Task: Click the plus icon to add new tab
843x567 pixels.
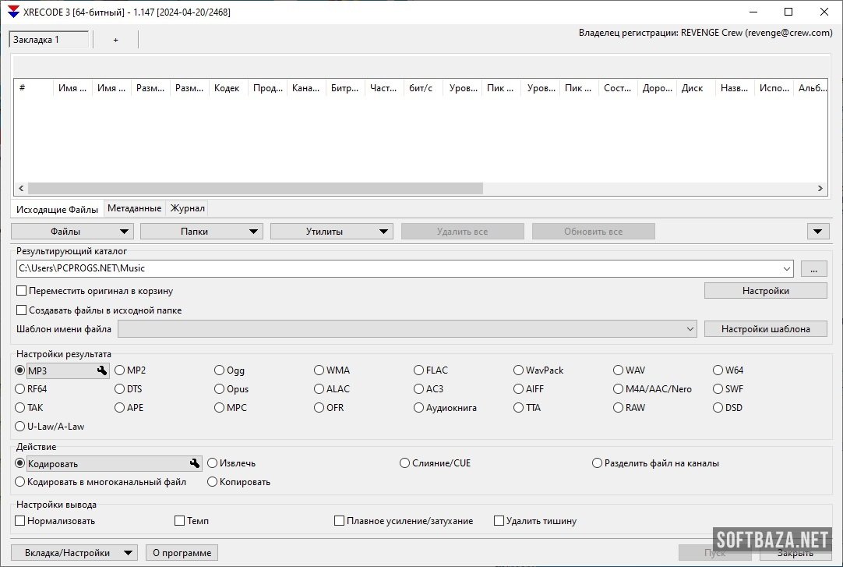Action: coord(115,40)
